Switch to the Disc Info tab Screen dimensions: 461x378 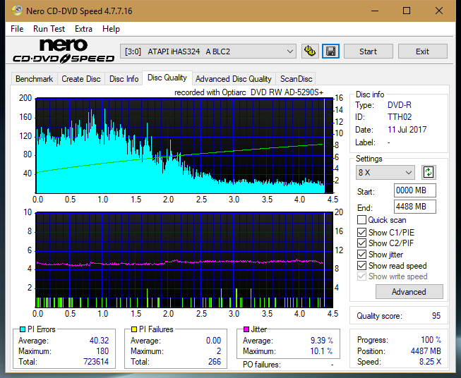(x=124, y=79)
